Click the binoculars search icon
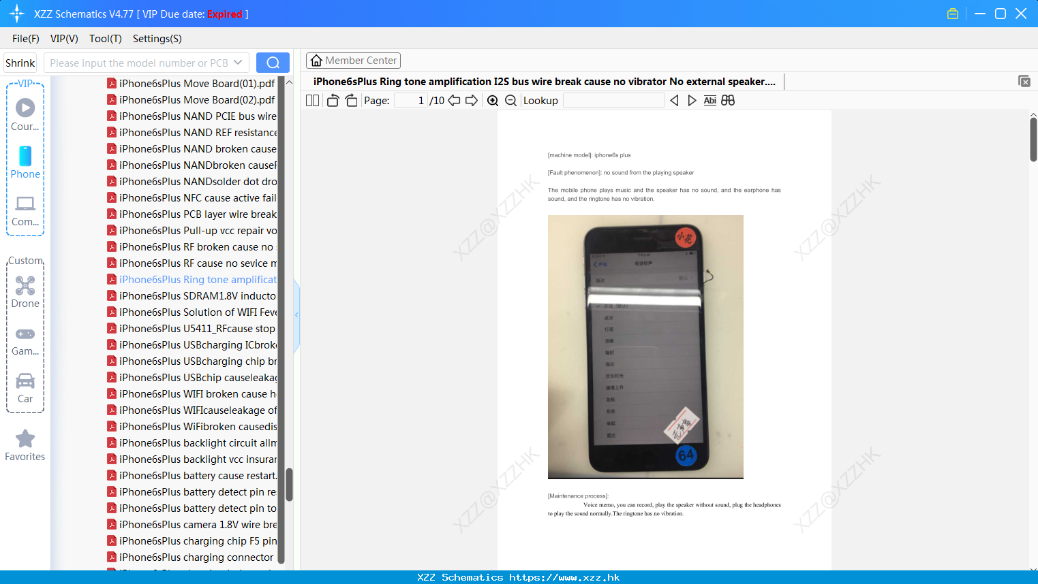Screen dimensions: 1038x584 (728, 101)
